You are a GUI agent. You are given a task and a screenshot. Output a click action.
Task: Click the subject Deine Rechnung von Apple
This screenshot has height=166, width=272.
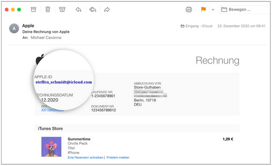click(x=46, y=32)
